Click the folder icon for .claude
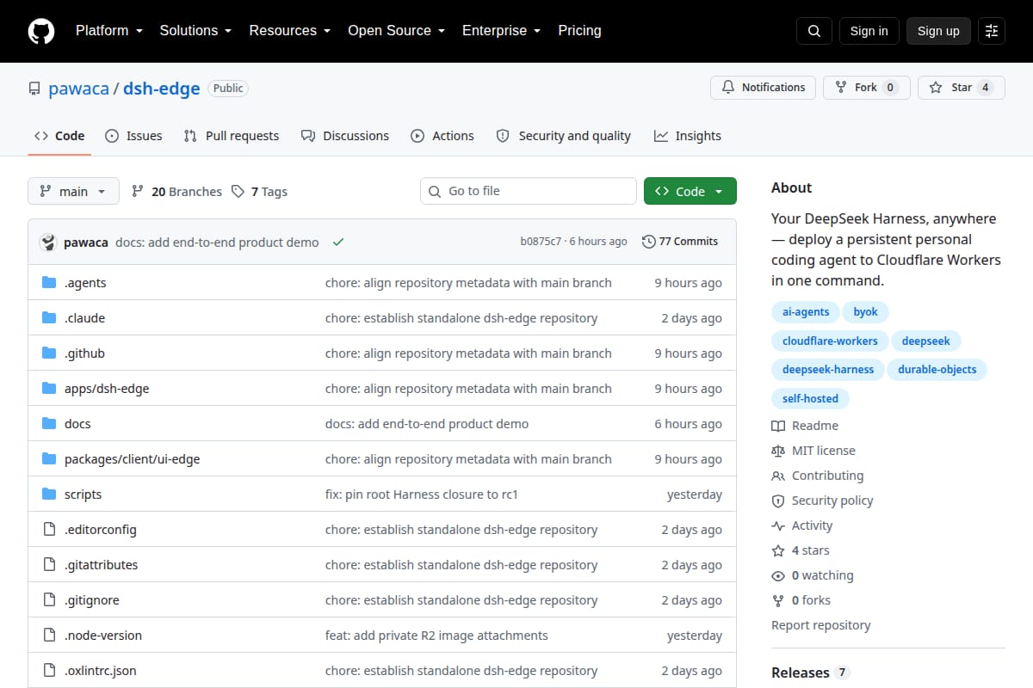The width and height of the screenshot is (1033, 688). click(x=49, y=318)
